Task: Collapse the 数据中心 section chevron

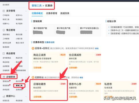Action: click(26, 96)
